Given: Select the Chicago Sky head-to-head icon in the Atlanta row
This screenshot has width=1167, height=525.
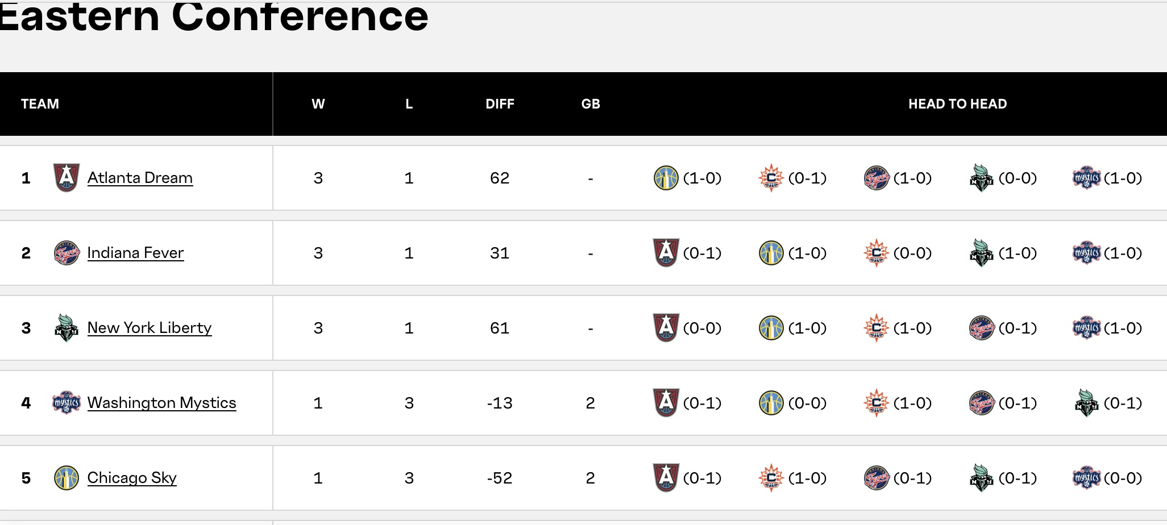Looking at the screenshot, I should pos(666,178).
